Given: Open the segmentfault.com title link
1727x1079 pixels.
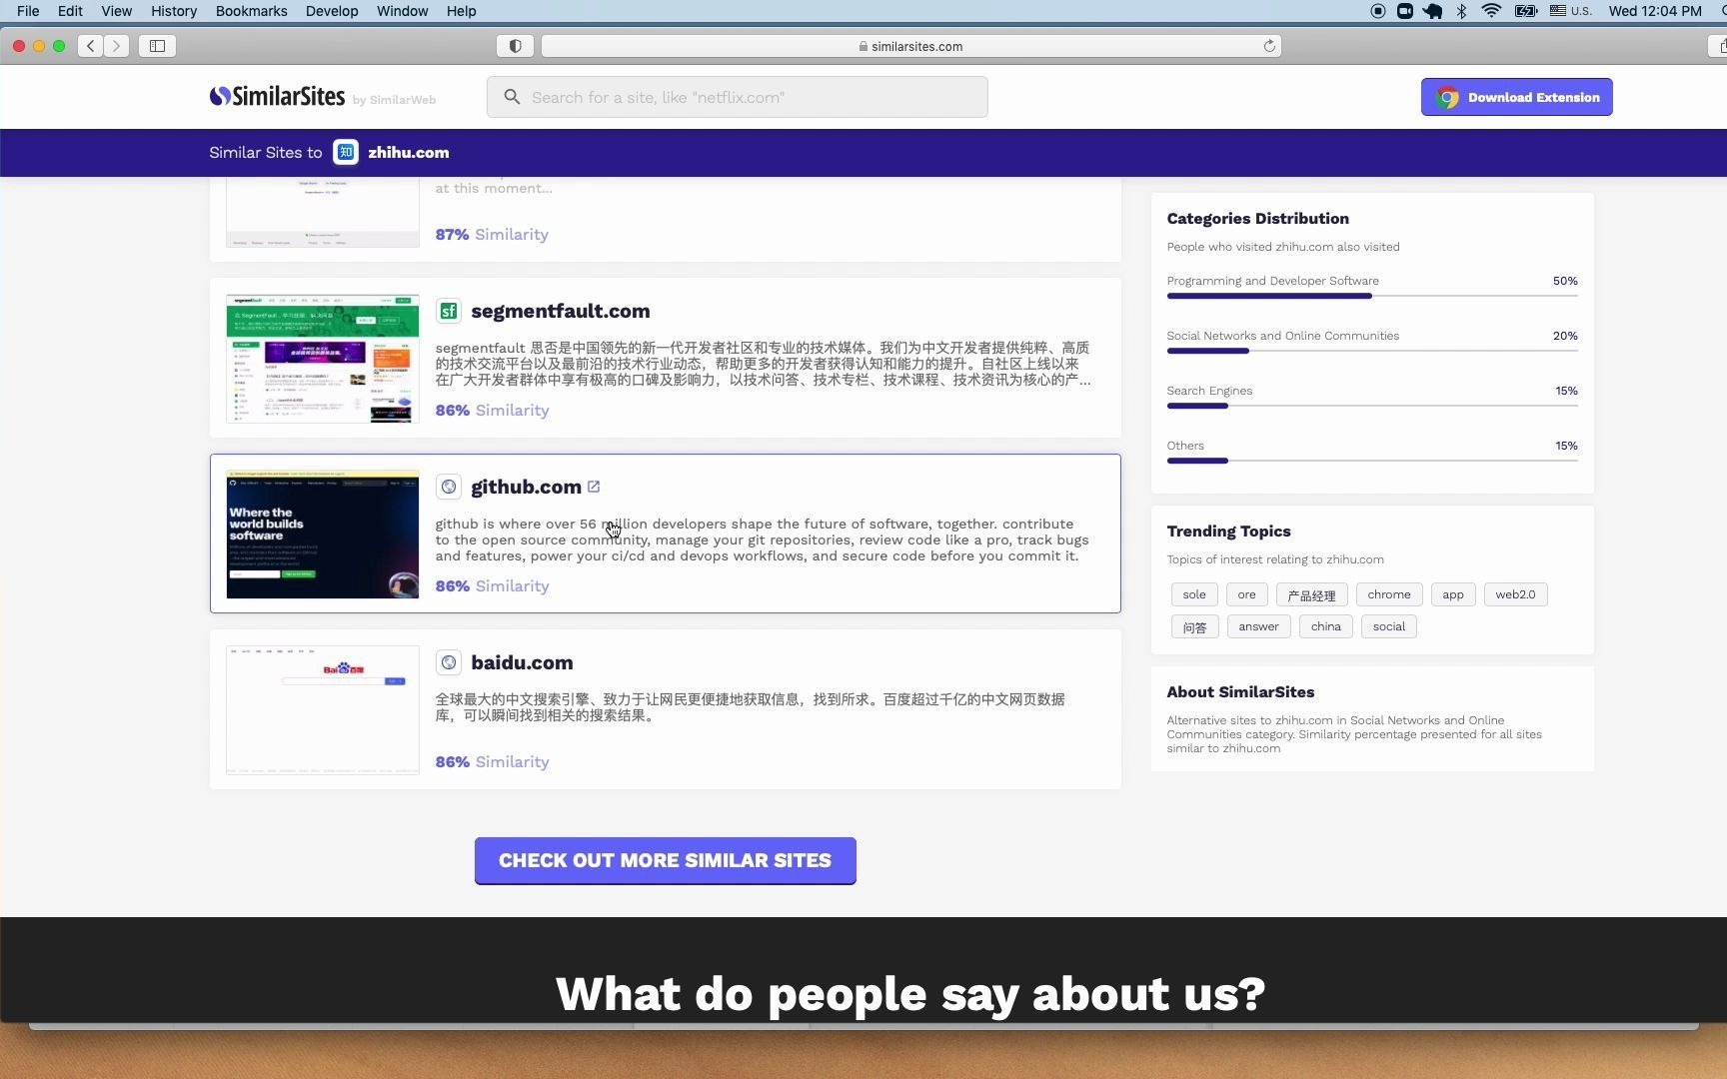Looking at the screenshot, I should pos(560,311).
